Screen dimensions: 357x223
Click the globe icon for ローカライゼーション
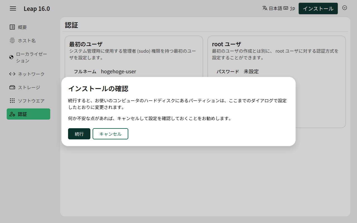[11, 57]
